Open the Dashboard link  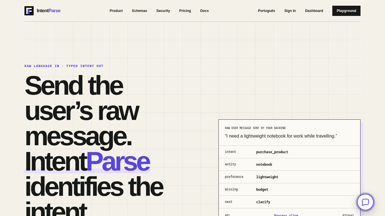tap(314, 11)
